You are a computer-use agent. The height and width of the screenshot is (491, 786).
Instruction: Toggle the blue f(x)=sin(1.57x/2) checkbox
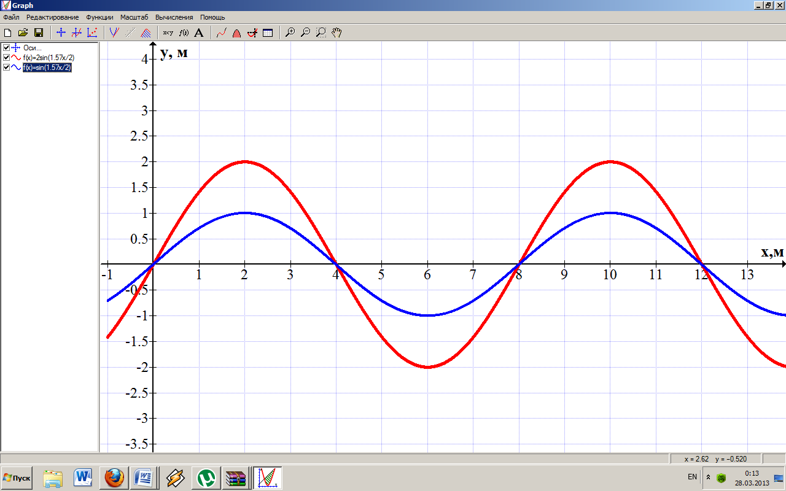(6, 68)
